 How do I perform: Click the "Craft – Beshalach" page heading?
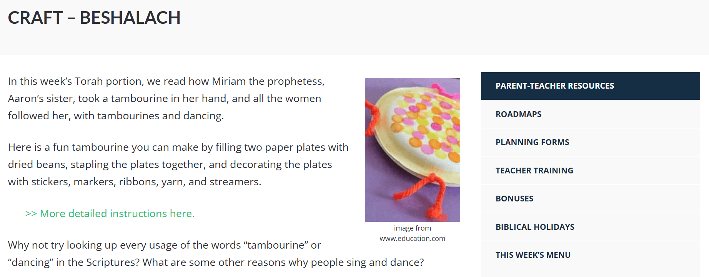94,18
